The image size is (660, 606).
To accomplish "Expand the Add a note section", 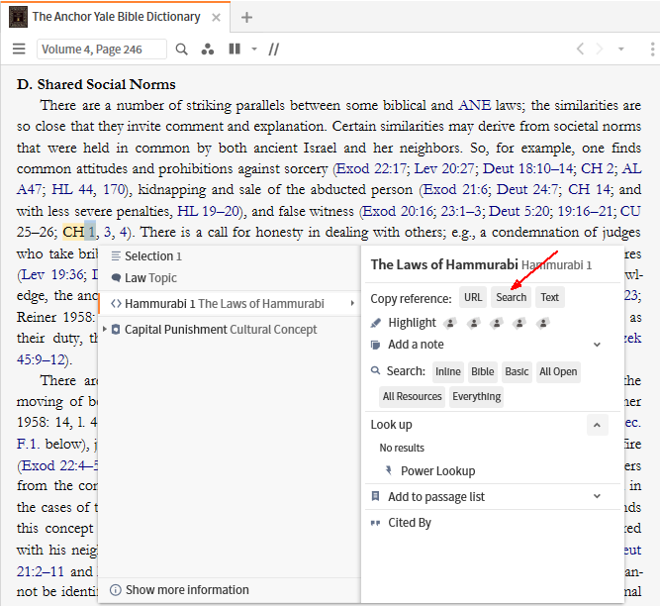I will (x=597, y=345).
